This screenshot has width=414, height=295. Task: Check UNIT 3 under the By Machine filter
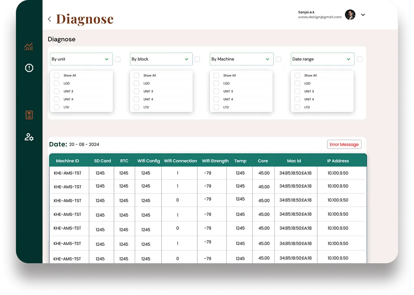[216, 91]
